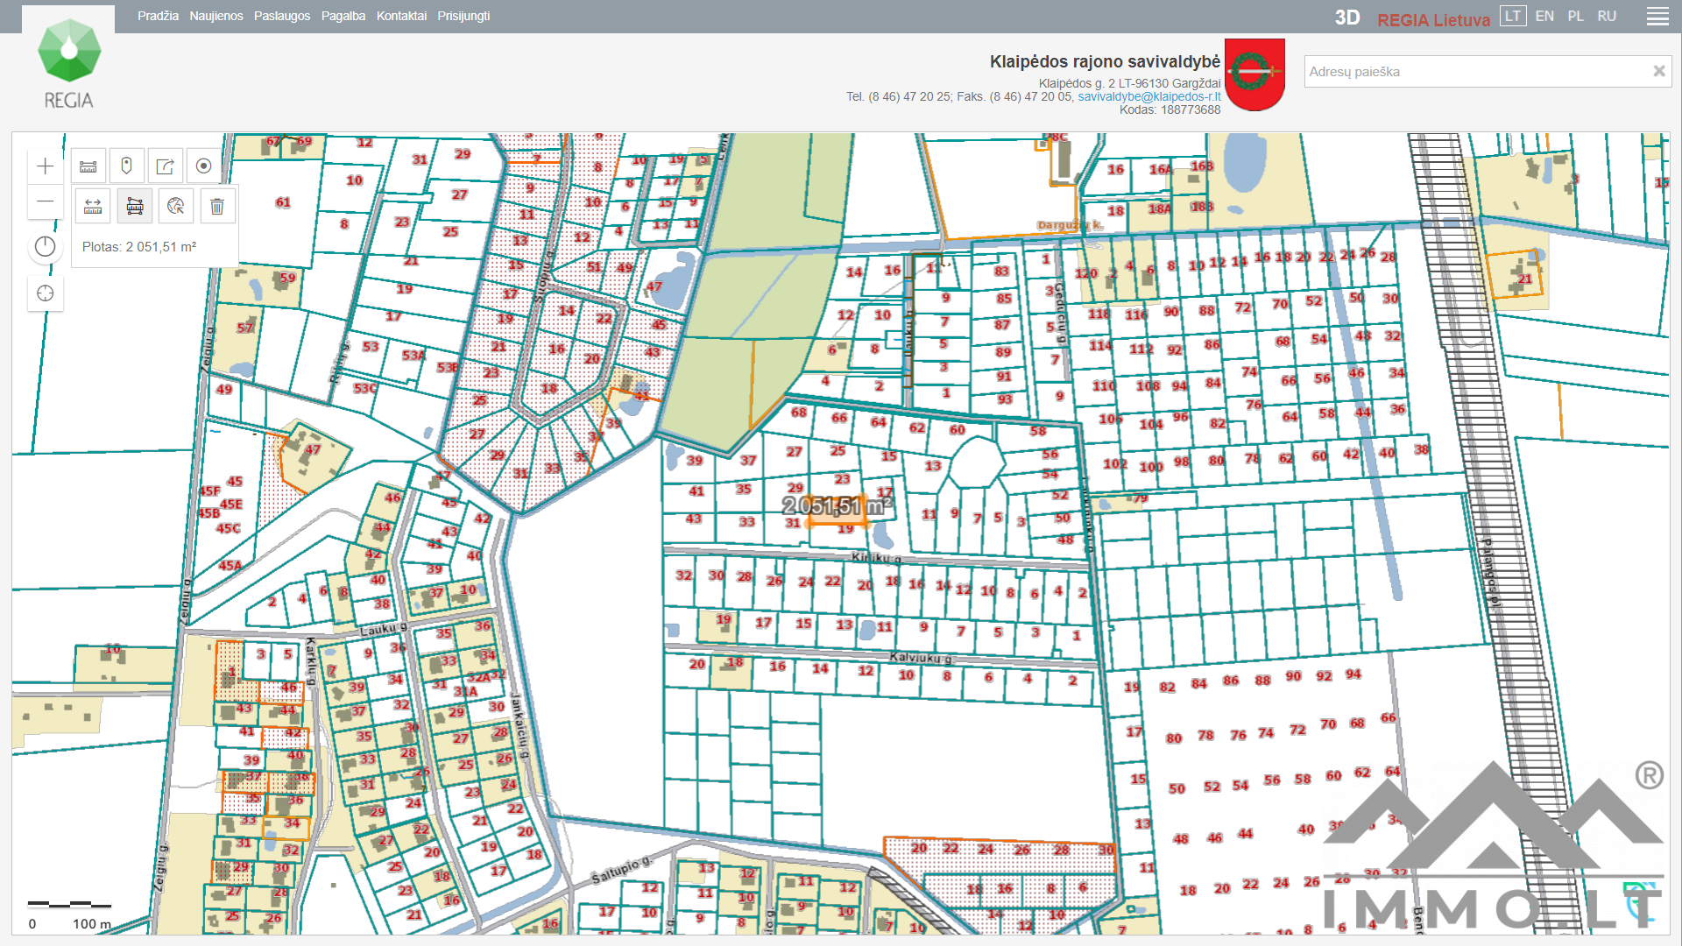This screenshot has width=1682, height=946.
Task: Click the REGIA Lietuva link
Action: click(1433, 20)
